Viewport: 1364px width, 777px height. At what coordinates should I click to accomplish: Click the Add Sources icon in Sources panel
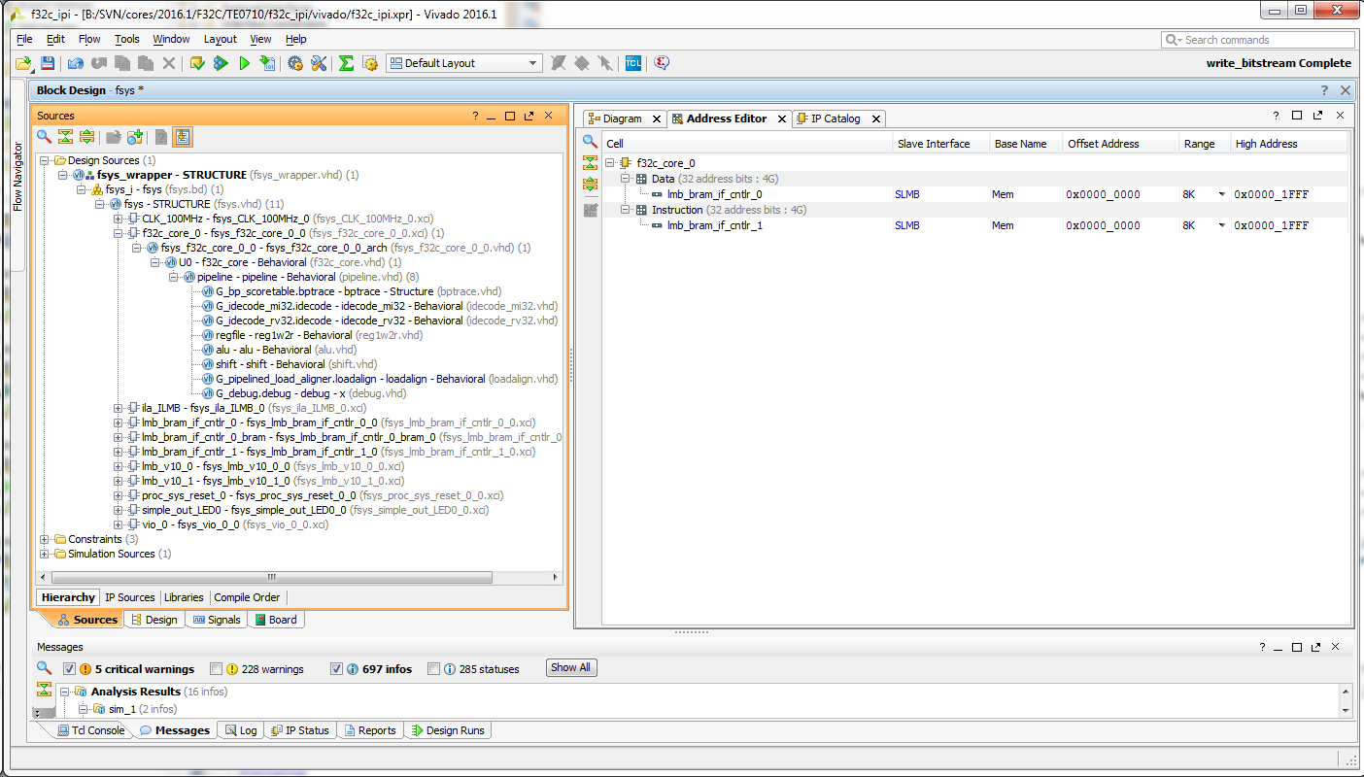coord(135,137)
